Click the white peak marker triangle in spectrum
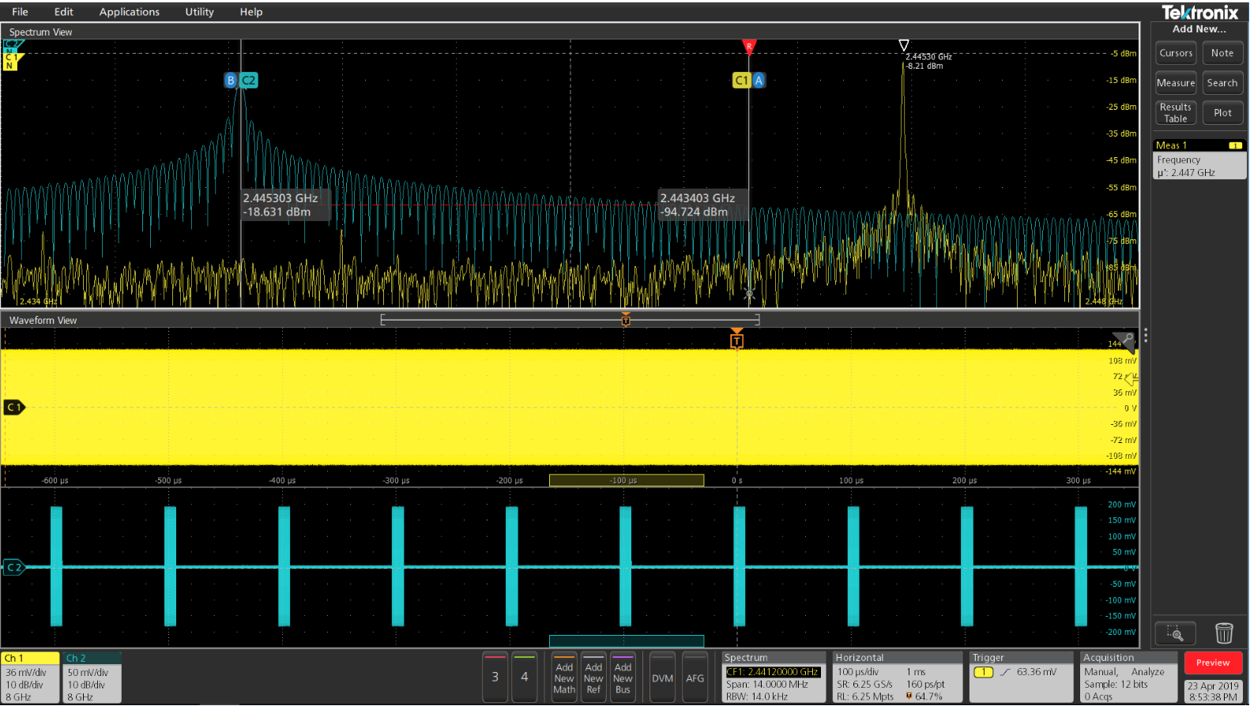This screenshot has height=706, width=1250. [x=904, y=45]
